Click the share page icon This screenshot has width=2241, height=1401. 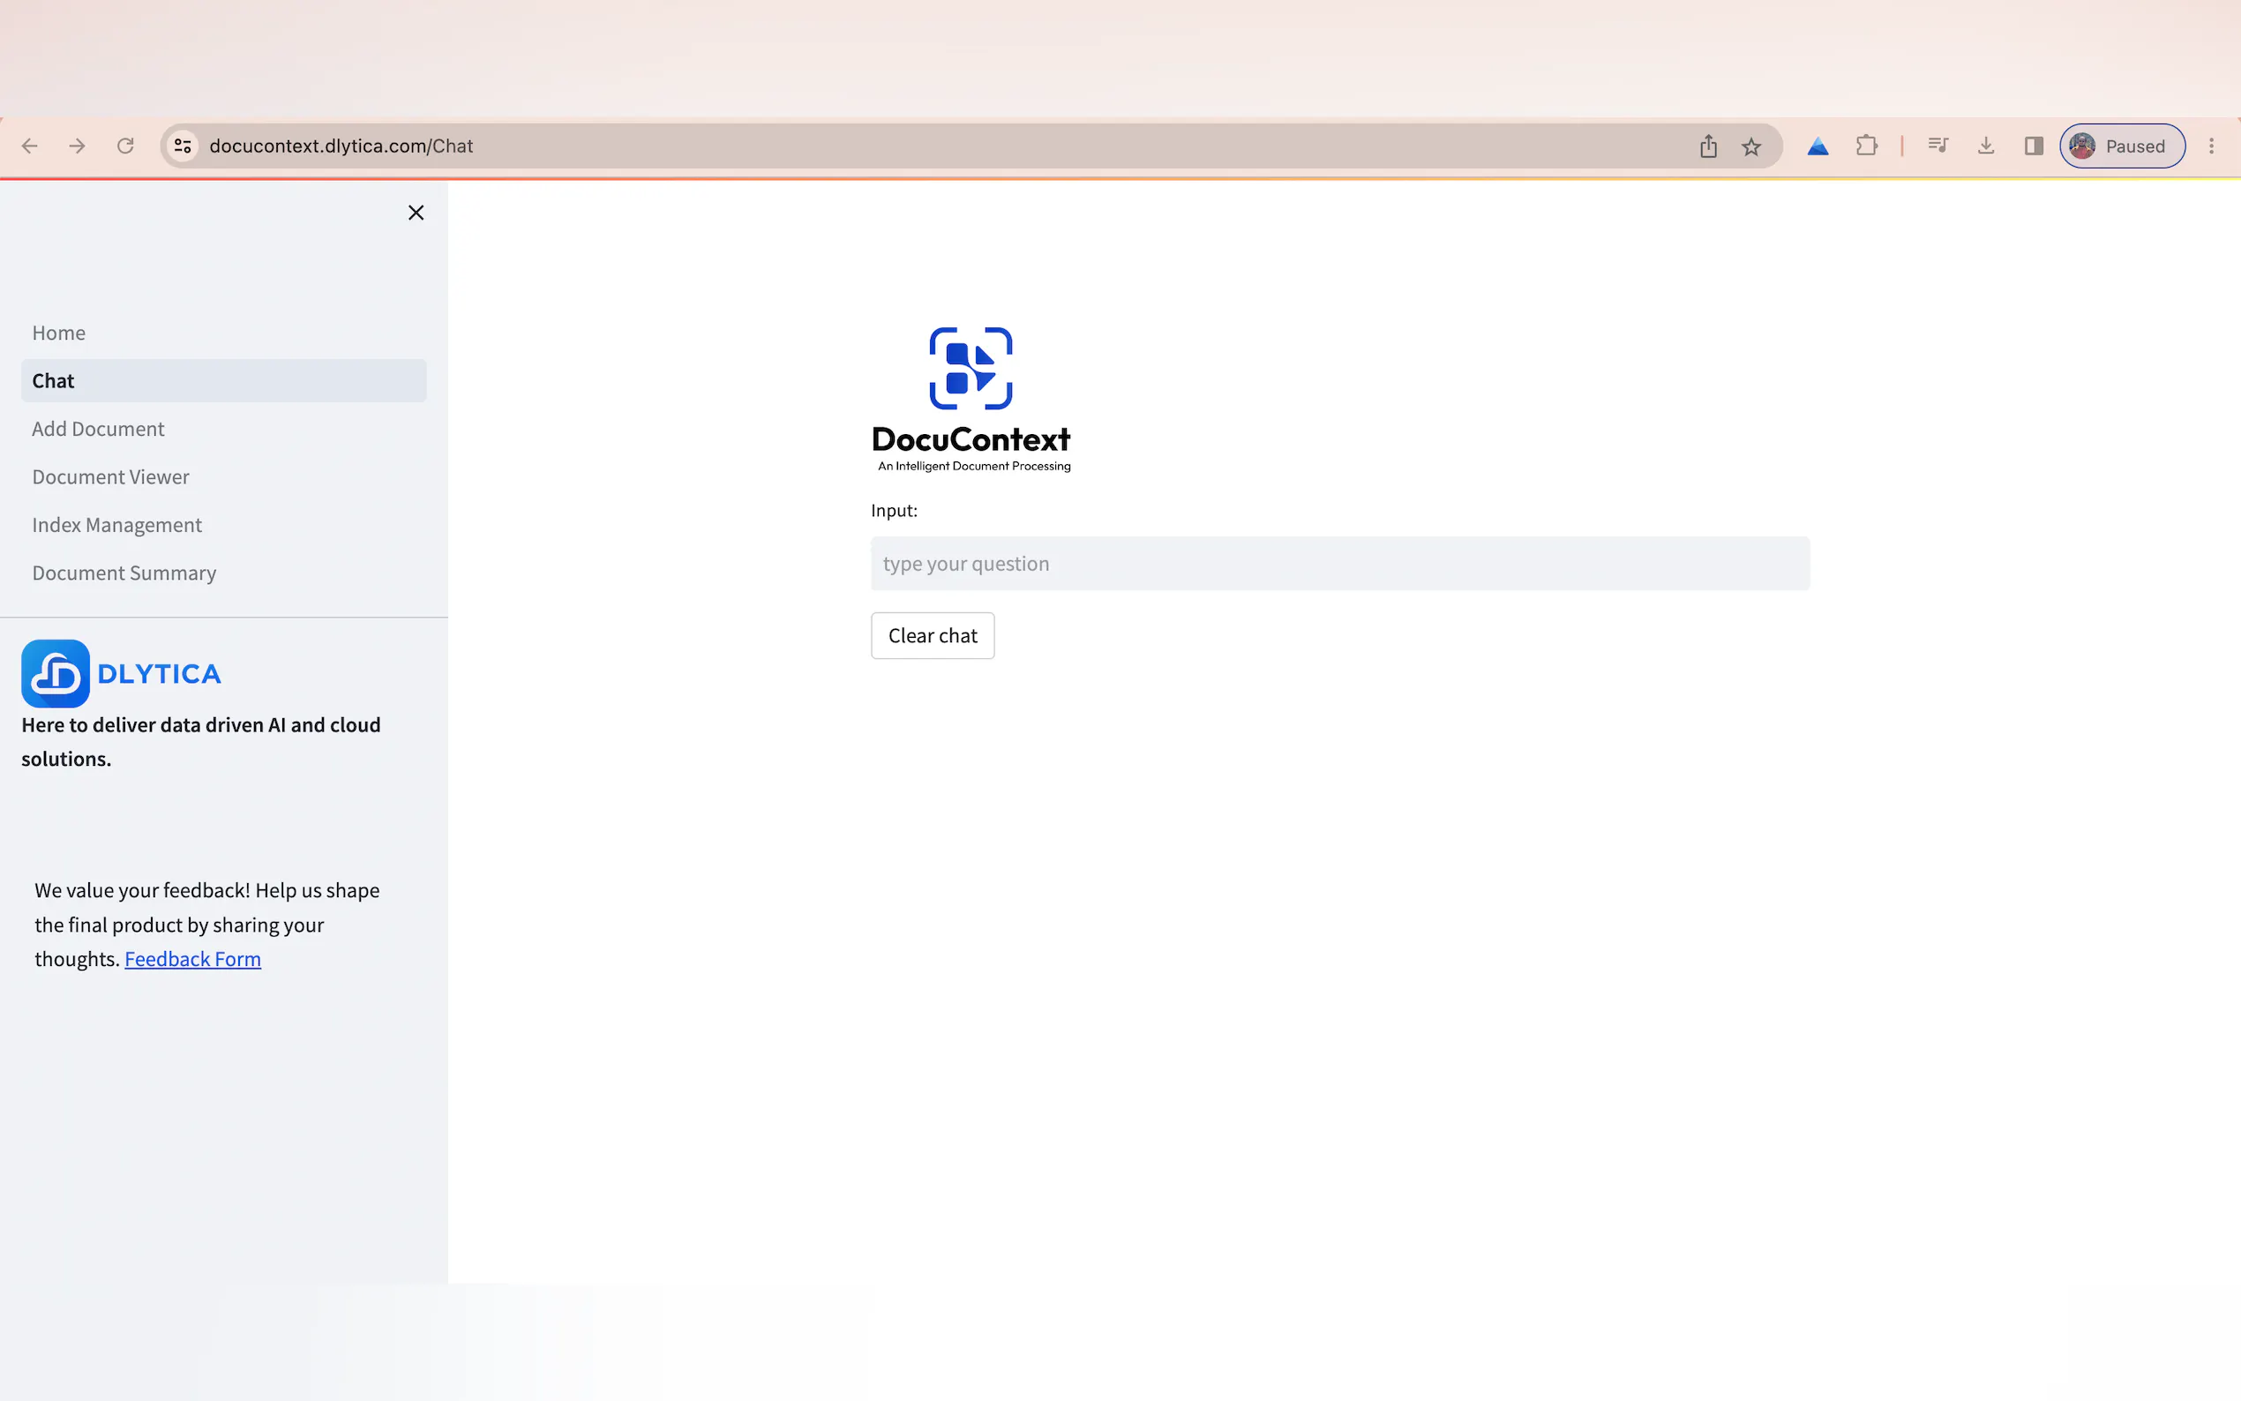(x=1708, y=146)
